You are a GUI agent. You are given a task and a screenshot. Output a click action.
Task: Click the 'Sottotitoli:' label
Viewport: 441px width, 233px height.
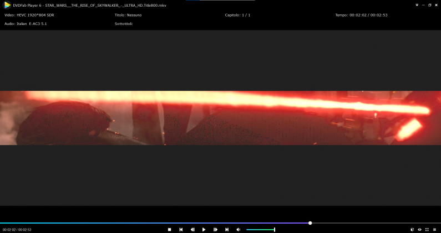point(124,24)
